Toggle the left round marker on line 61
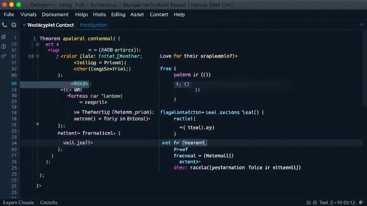 [x=33, y=56]
